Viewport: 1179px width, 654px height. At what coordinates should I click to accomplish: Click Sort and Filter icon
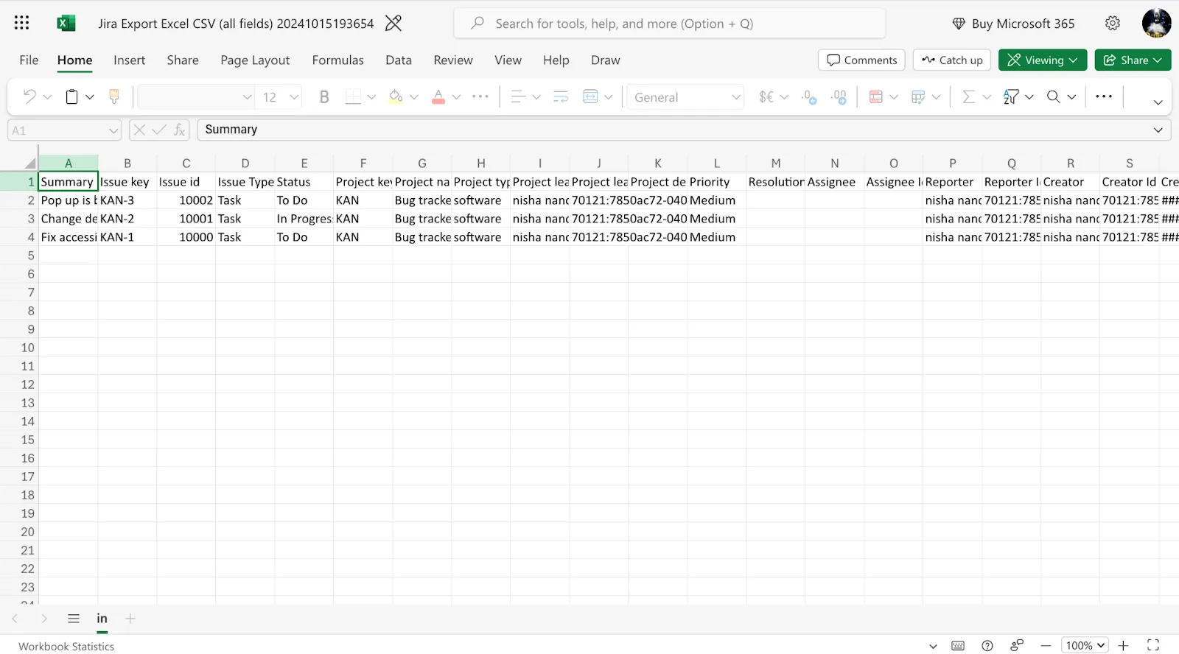[x=1011, y=96]
